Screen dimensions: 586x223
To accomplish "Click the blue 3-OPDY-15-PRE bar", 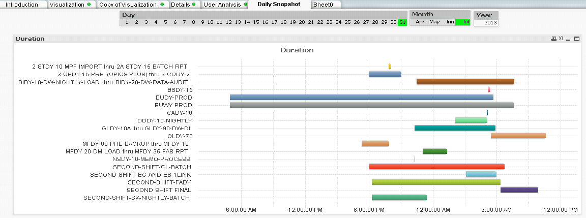I will (385, 74).
